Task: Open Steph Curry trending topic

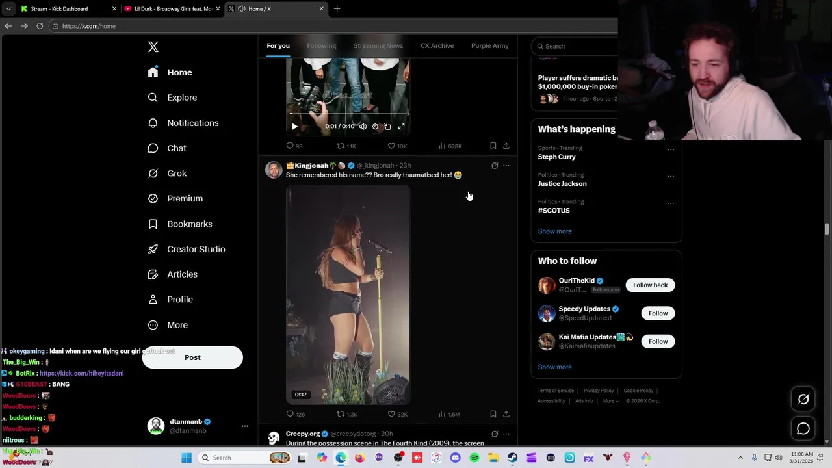Action: pos(556,157)
